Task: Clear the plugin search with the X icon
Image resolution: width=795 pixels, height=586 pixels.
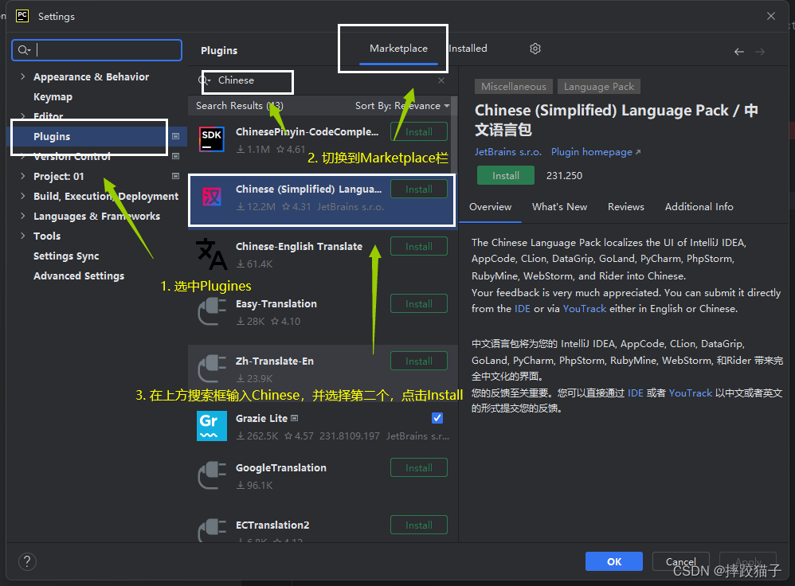Action: (441, 80)
